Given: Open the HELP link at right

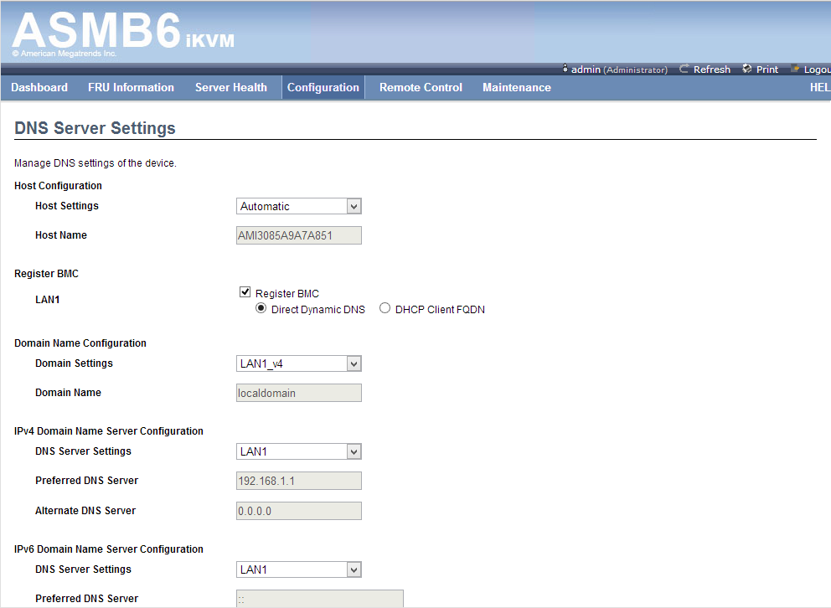Looking at the screenshot, I should tap(820, 87).
